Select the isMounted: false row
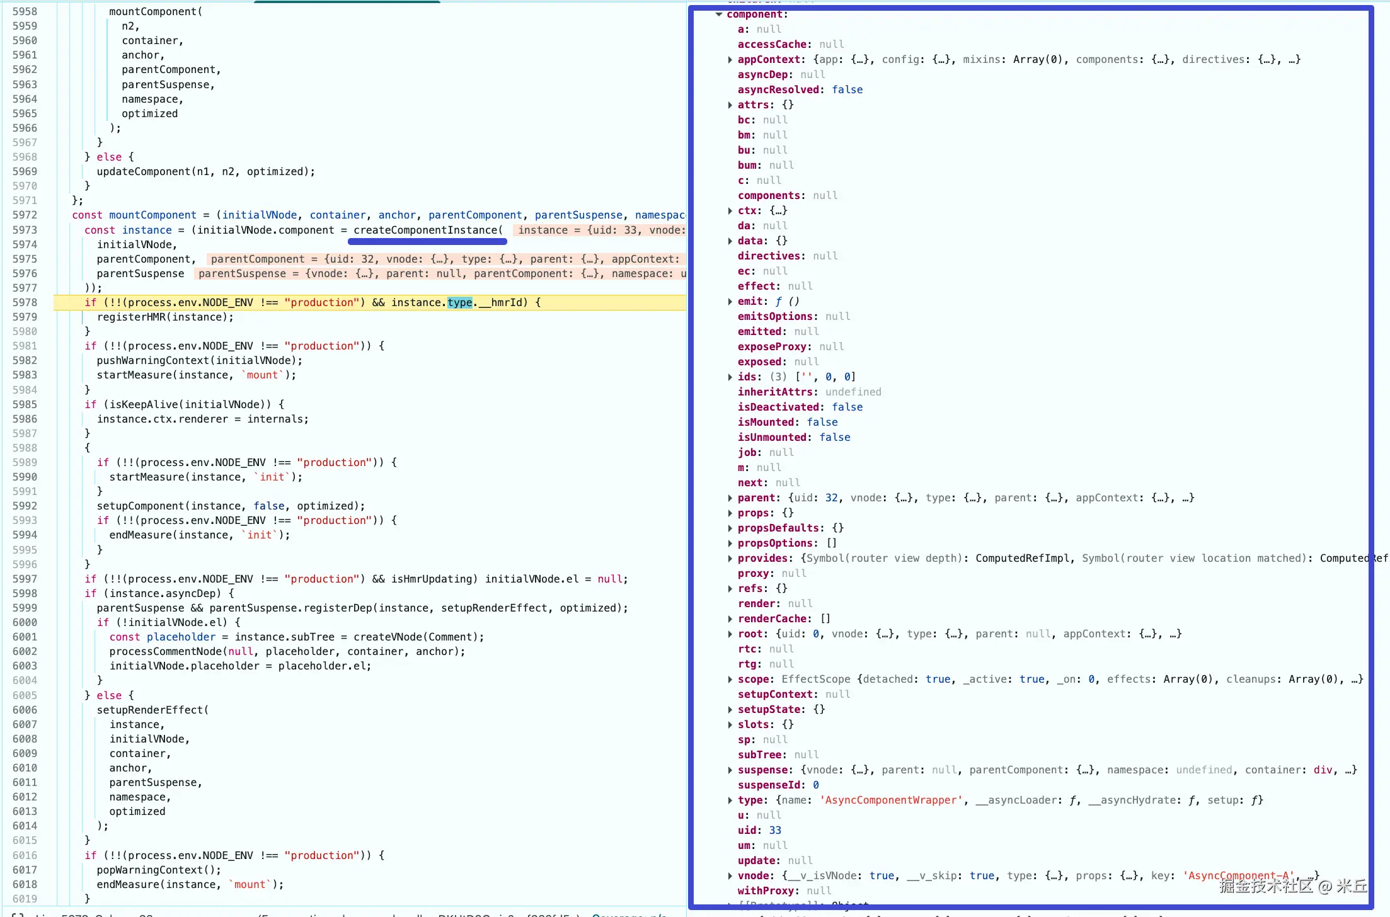 click(x=788, y=423)
